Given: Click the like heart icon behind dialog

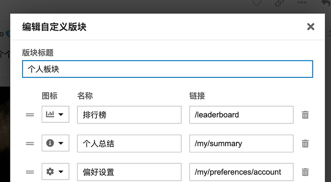Looking at the screenshot, I should (257, 3).
